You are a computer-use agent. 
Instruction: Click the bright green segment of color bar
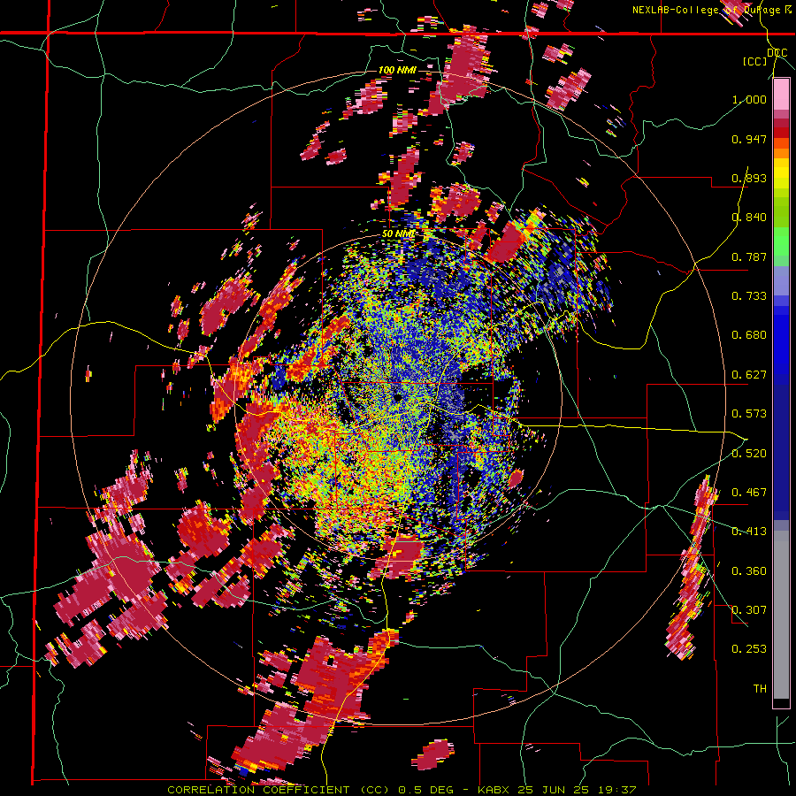tap(781, 241)
